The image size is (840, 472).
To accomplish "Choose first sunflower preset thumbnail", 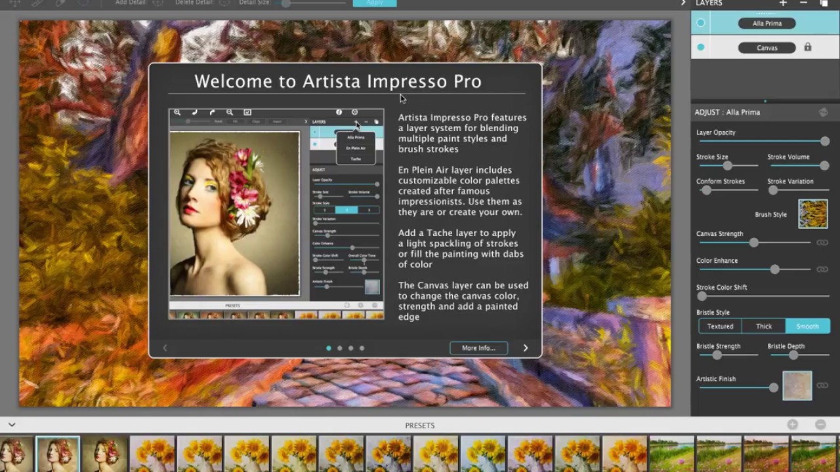I will click(152, 454).
